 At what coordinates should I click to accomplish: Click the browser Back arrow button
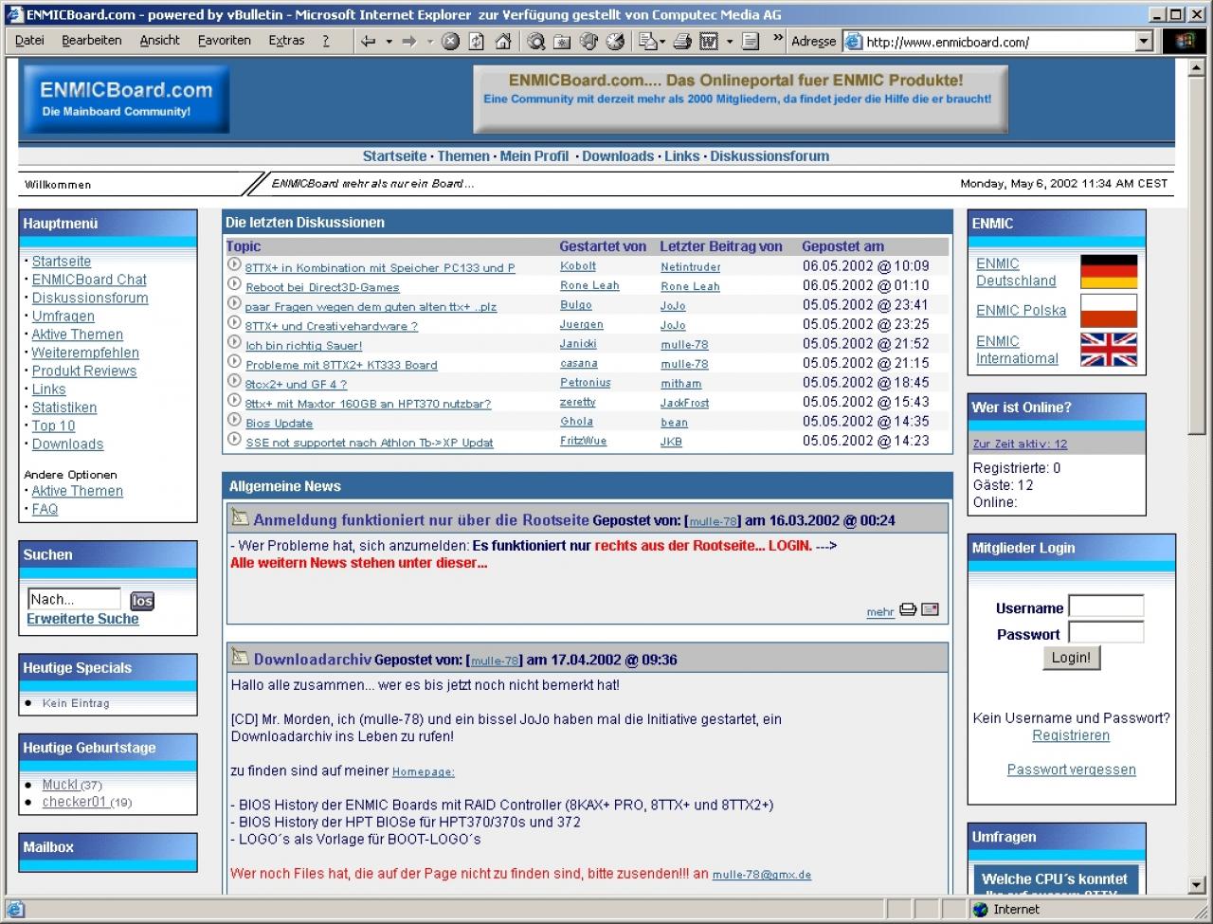368,41
